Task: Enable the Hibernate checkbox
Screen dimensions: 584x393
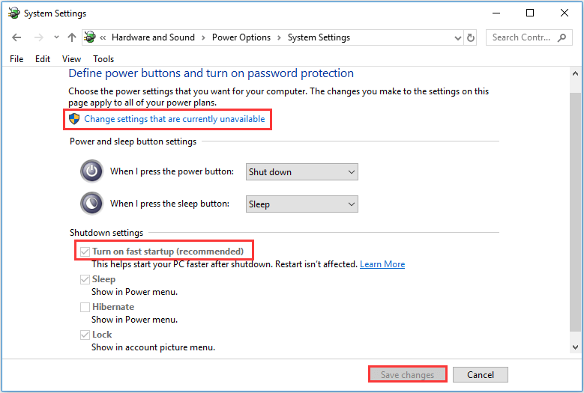Action: [x=85, y=307]
